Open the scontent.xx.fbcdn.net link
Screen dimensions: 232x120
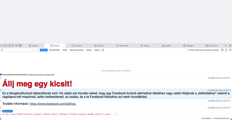click(x=41, y=75)
